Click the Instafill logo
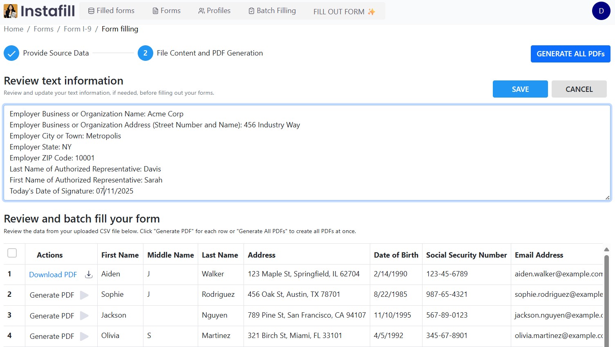Screen dimensions: 615x347 pyautogui.click(x=39, y=11)
